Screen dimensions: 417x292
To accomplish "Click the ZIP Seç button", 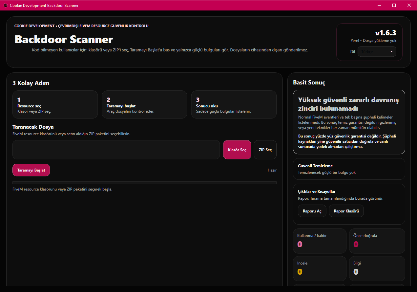I will tap(265, 150).
